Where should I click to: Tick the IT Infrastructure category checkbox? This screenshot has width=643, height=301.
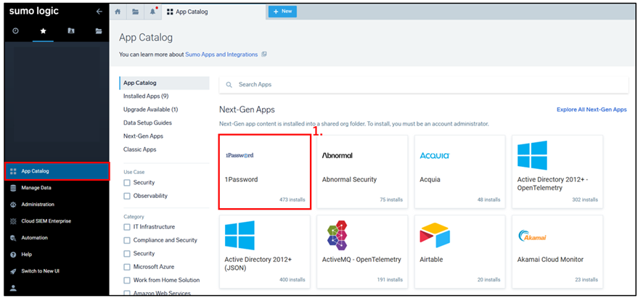click(x=127, y=227)
